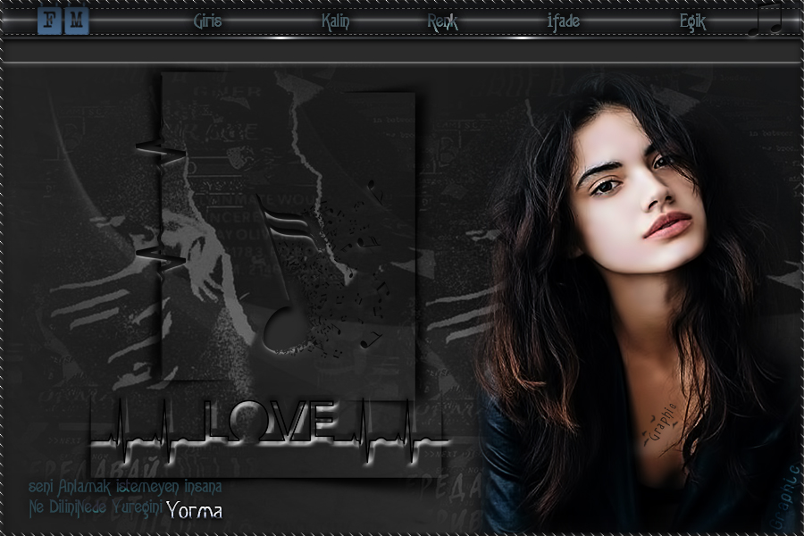This screenshot has height=536, width=804.
Task: Click the blue M button
Action: pyautogui.click(x=77, y=21)
